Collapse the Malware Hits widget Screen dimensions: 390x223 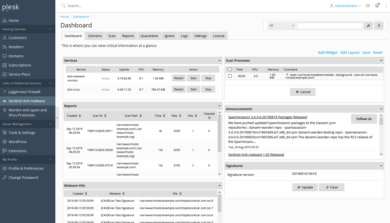pos(220,186)
